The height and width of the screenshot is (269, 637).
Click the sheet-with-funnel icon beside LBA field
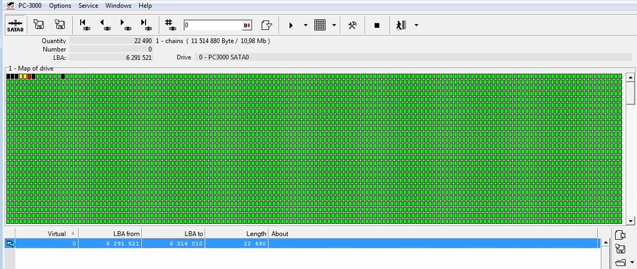[267, 25]
